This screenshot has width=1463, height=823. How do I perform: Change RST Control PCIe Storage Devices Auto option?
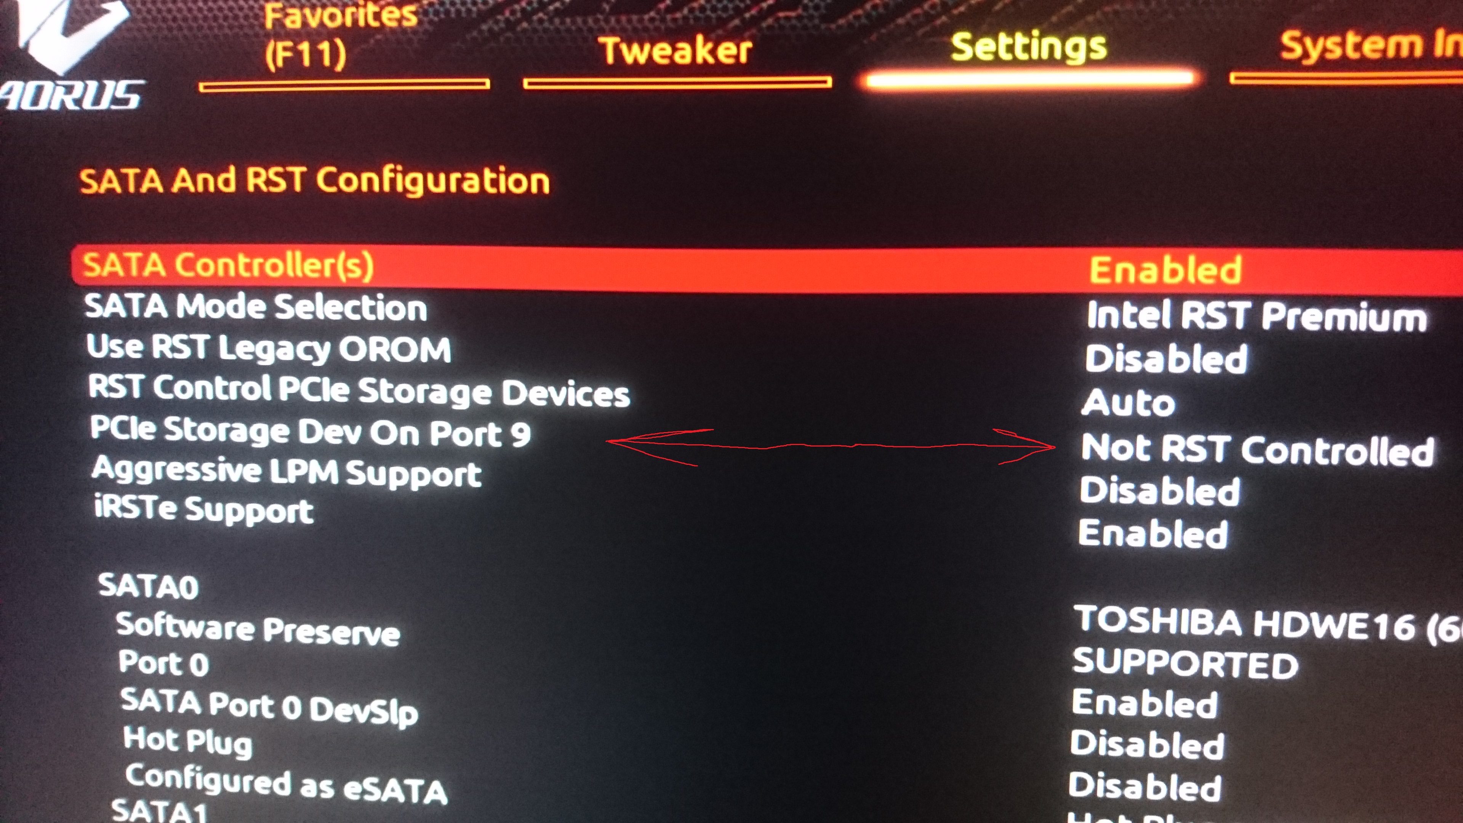pyautogui.click(x=1128, y=403)
